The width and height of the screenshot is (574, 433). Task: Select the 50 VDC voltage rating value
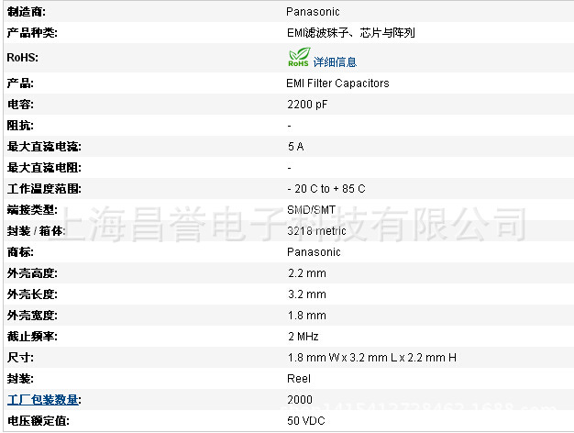(306, 421)
